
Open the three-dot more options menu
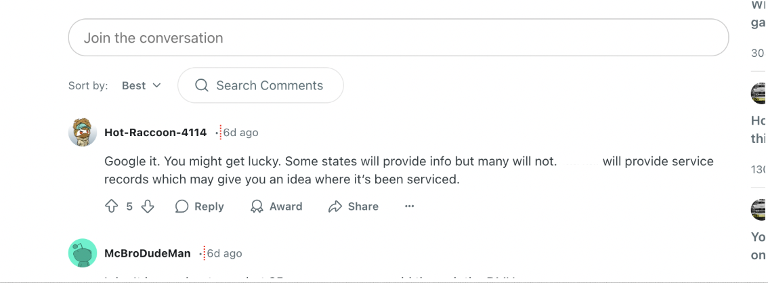point(409,206)
